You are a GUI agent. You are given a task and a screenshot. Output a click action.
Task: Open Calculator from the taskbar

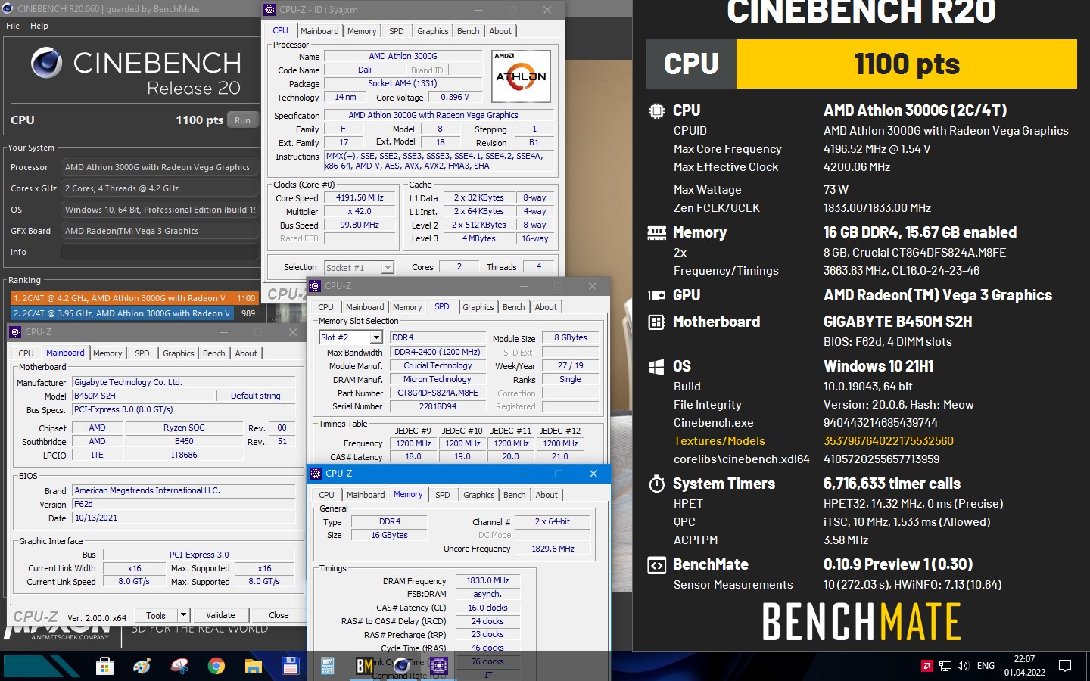click(x=328, y=666)
